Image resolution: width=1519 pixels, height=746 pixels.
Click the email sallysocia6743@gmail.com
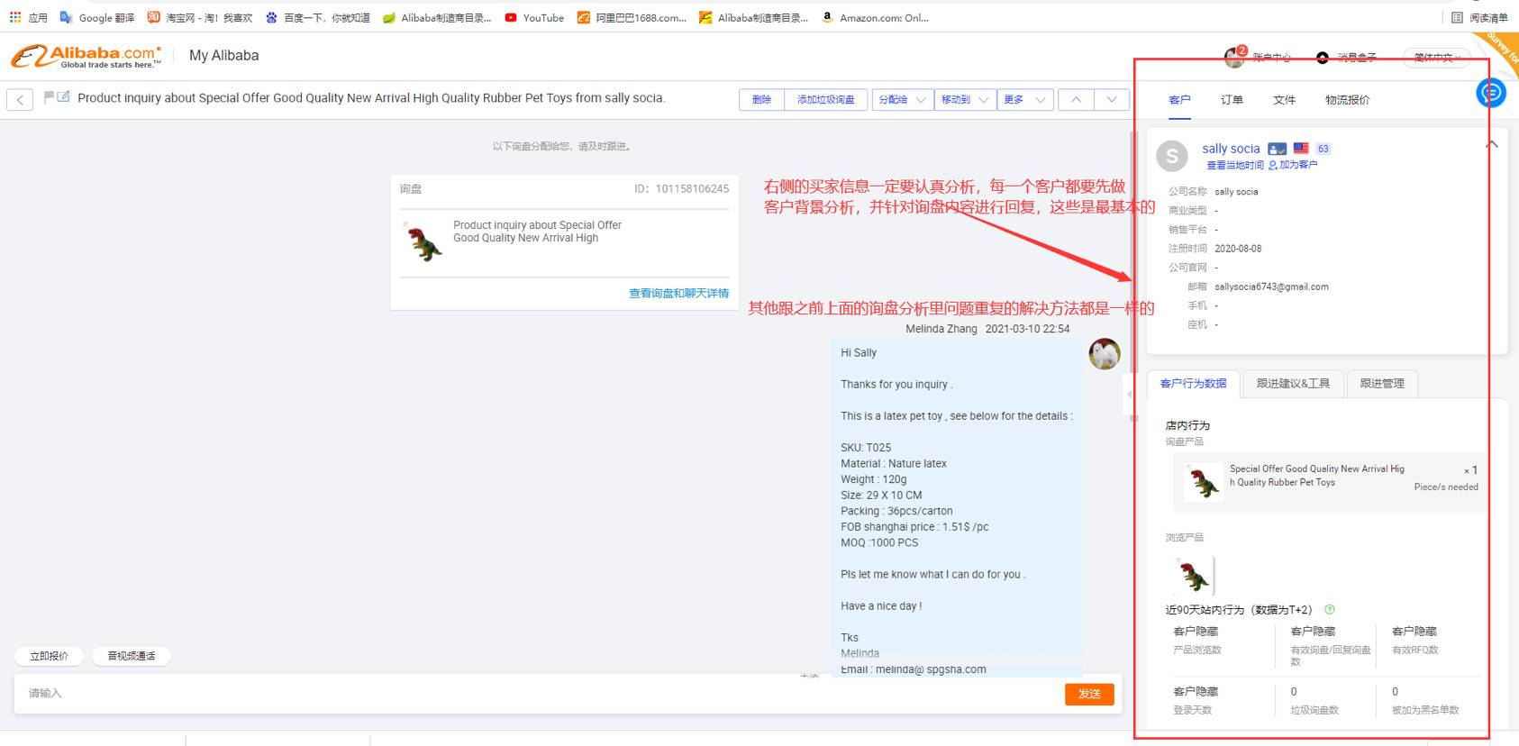click(1271, 287)
